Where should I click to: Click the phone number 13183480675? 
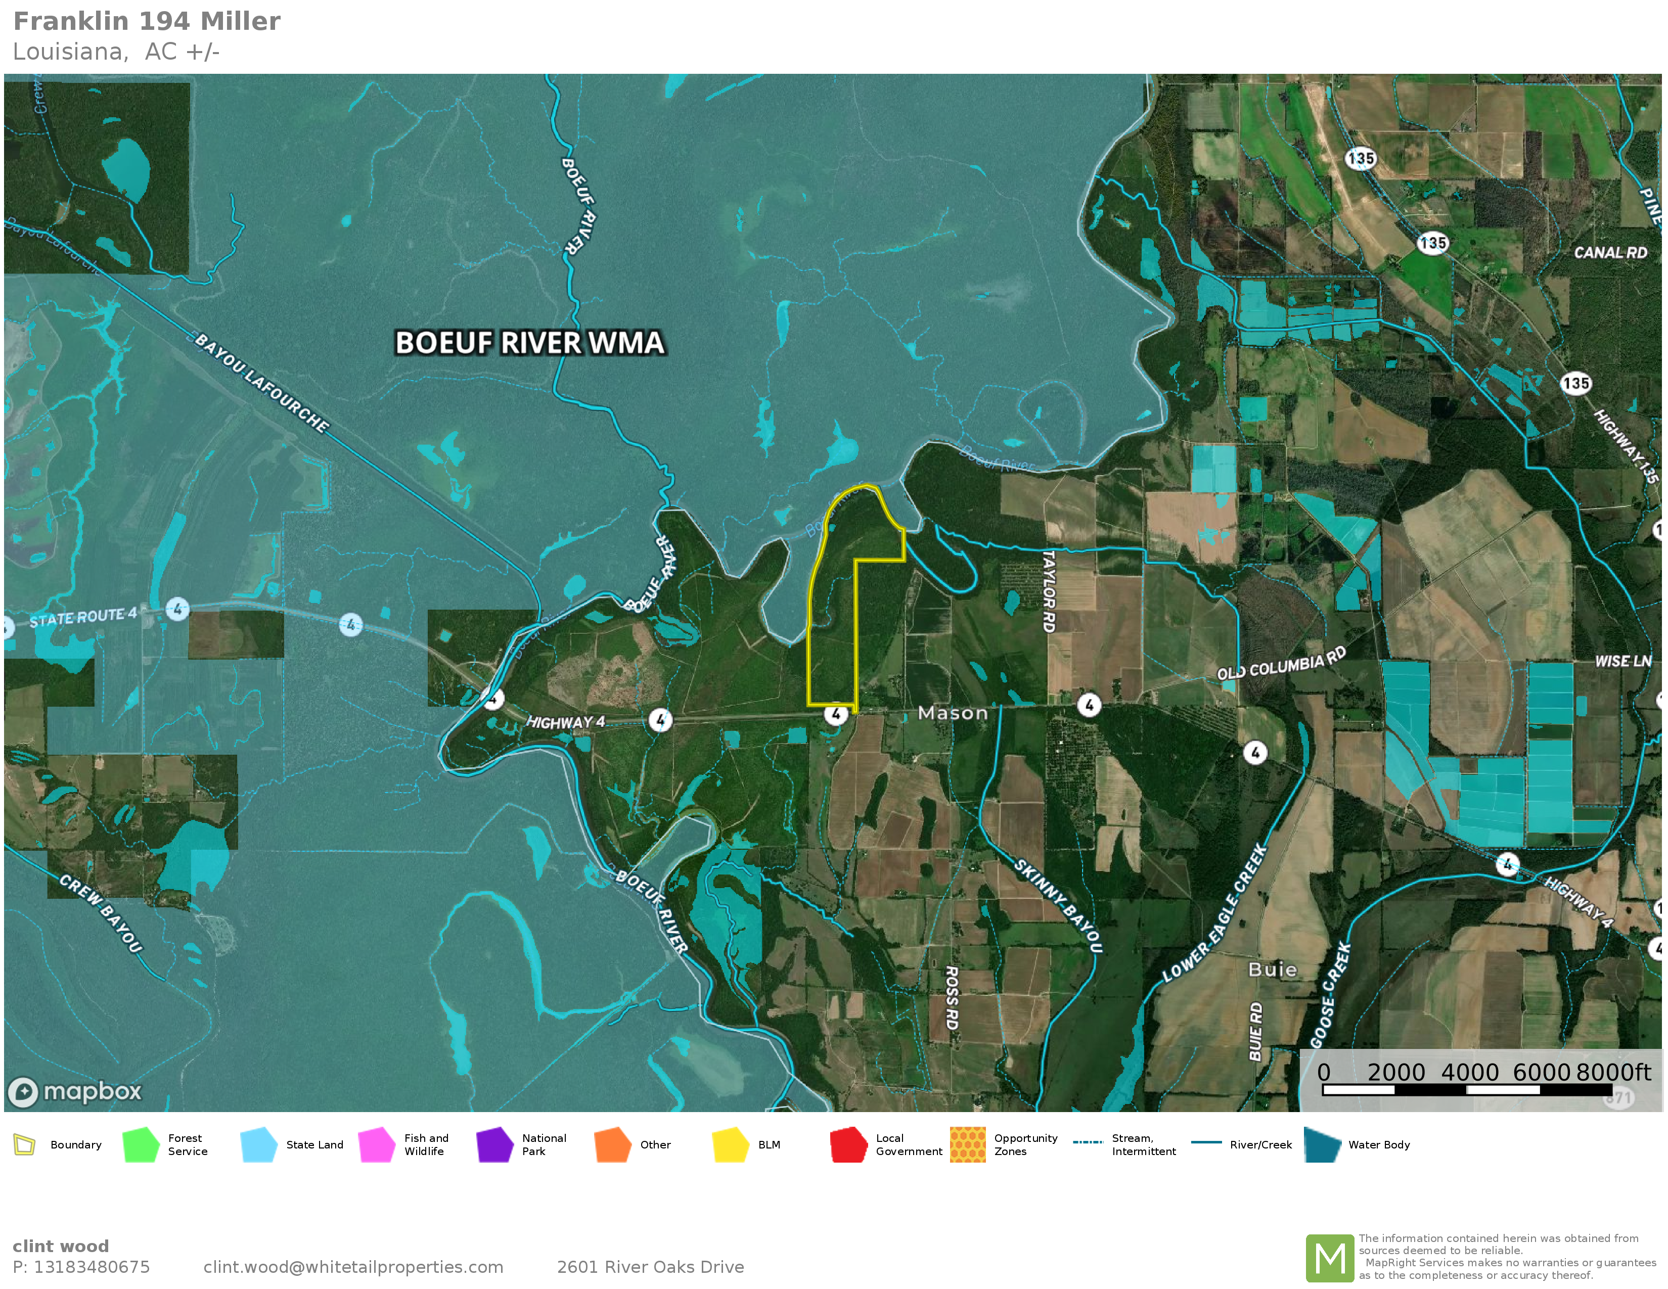(x=92, y=1267)
